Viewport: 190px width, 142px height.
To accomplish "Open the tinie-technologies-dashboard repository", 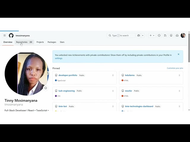I will coord(139,106).
